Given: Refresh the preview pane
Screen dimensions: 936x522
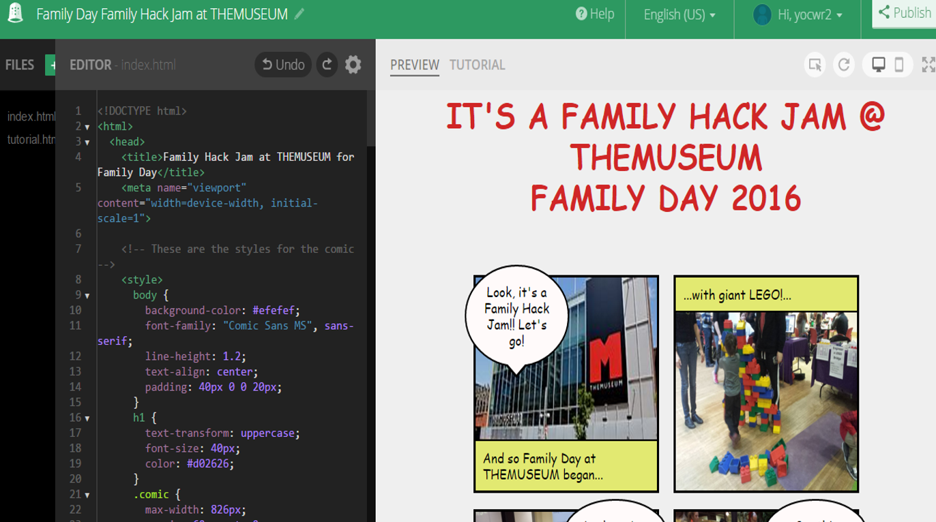Looking at the screenshot, I should coord(844,65).
